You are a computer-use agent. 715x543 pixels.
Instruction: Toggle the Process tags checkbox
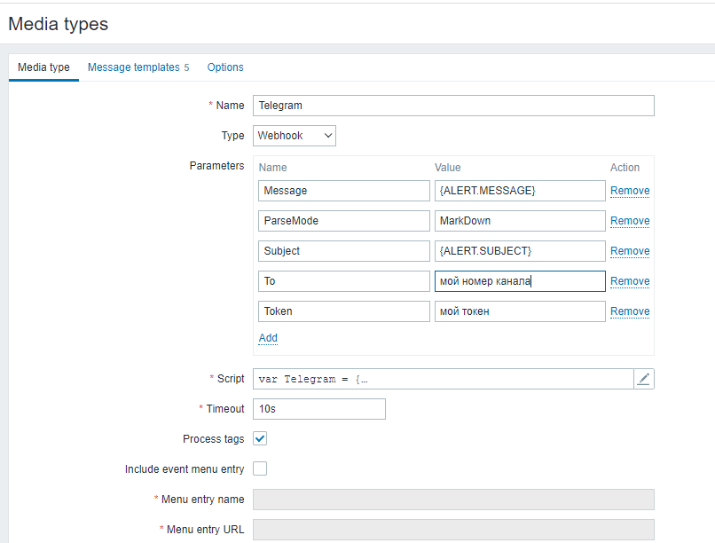pyautogui.click(x=260, y=438)
